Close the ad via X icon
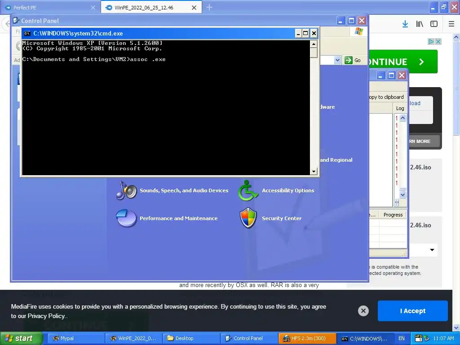The width and height of the screenshot is (460, 345). (x=438, y=42)
